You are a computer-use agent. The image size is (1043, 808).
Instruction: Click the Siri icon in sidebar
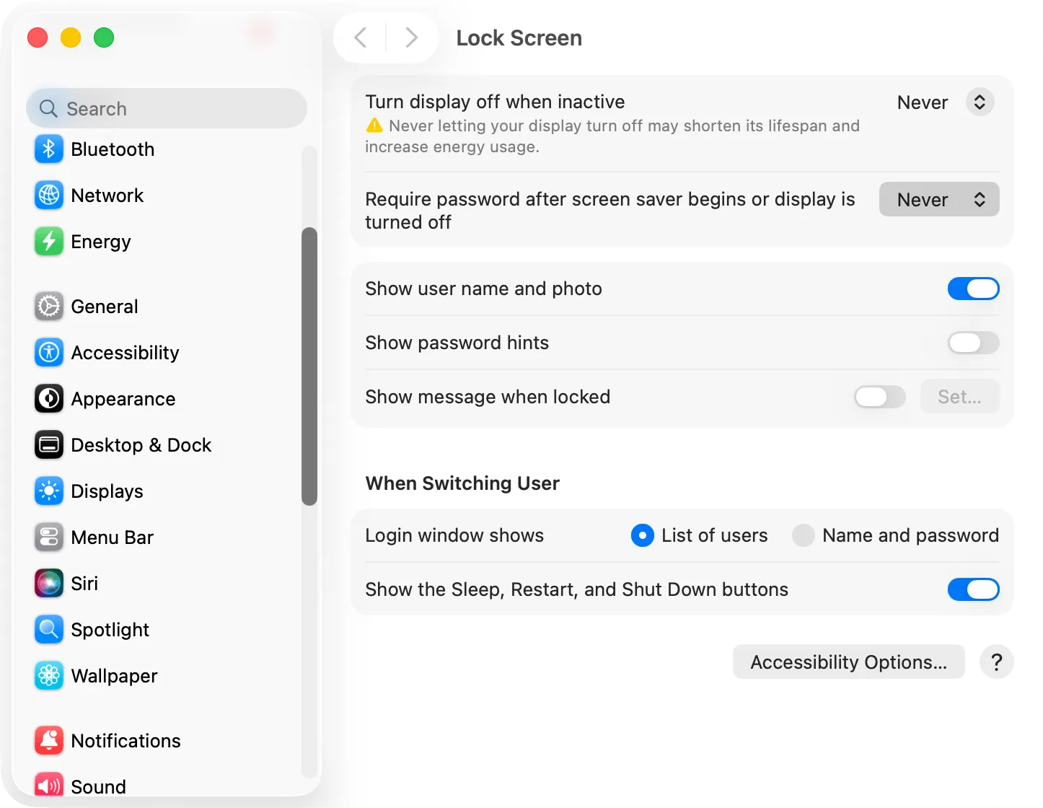point(49,584)
